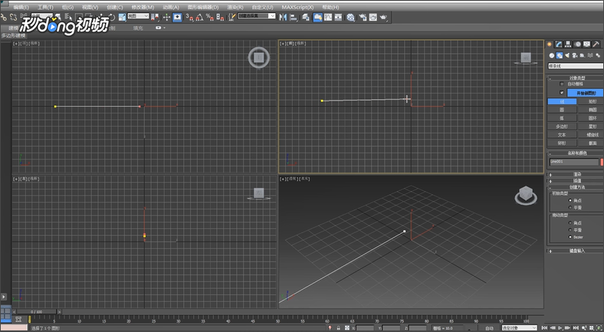Viewport: 604px width, 332px height.
Task: Open the Utilities hammer panel tab
Action: [x=596, y=44]
